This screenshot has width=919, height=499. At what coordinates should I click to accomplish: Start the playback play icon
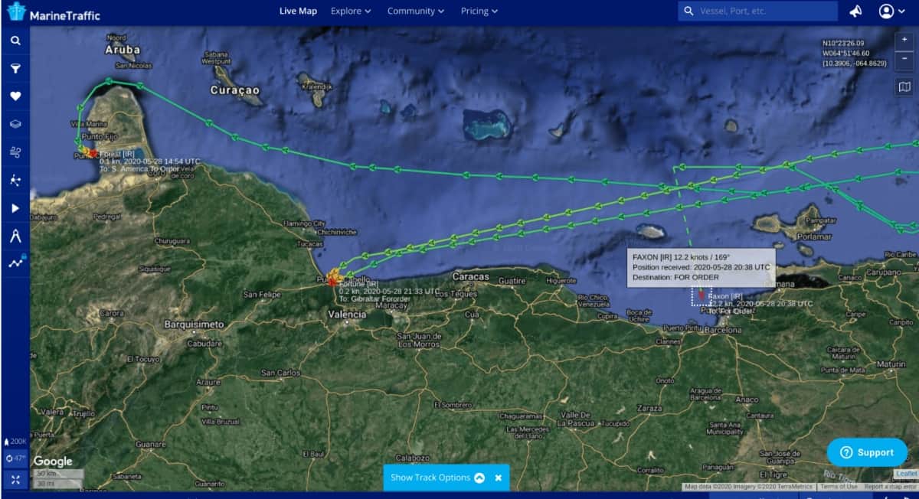(15, 208)
